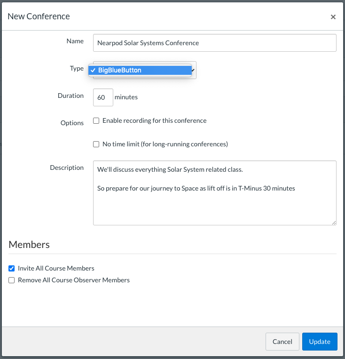Click the Duration field label
This screenshot has width=345, height=359.
pyautogui.click(x=71, y=96)
